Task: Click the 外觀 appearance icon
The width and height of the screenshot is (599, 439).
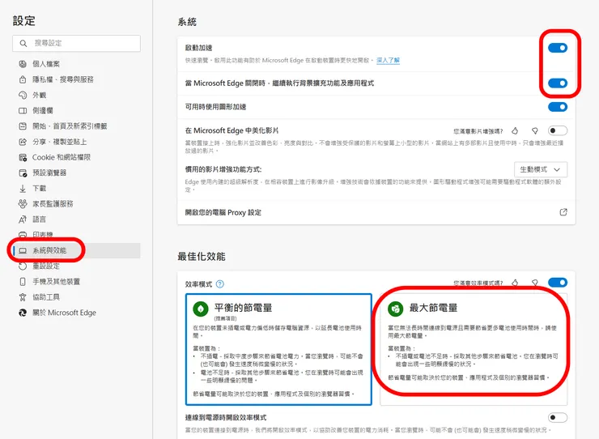Action: click(x=23, y=96)
